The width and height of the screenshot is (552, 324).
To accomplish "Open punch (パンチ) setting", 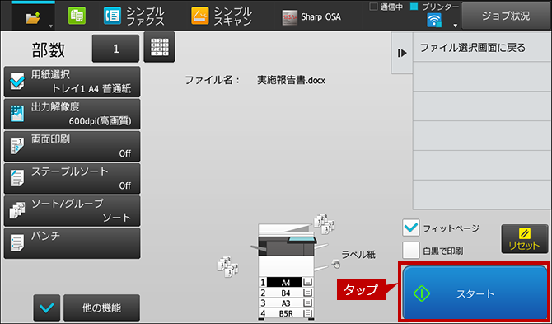I will (x=72, y=243).
